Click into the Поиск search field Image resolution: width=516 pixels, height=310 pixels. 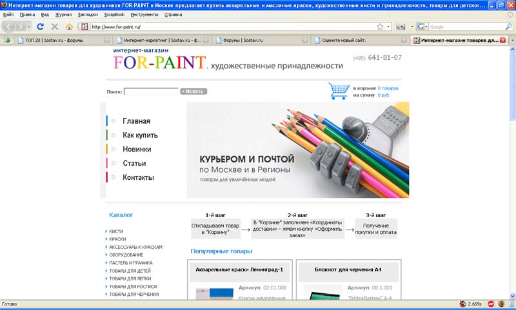tap(151, 92)
